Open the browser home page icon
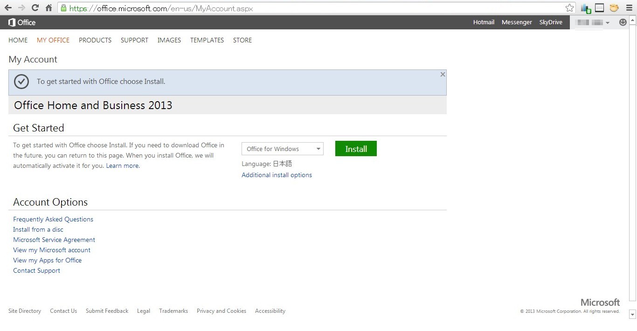The image size is (637, 331). tap(48, 8)
